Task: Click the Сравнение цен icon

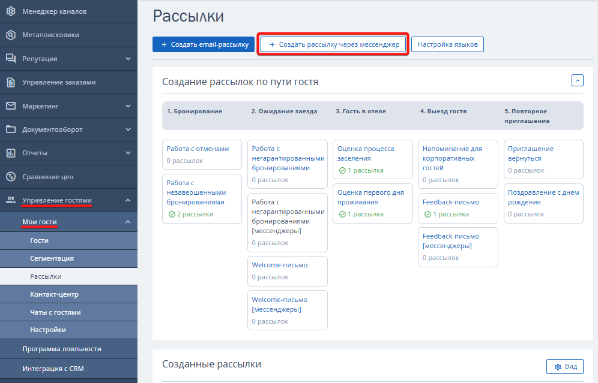Action: tap(11, 177)
